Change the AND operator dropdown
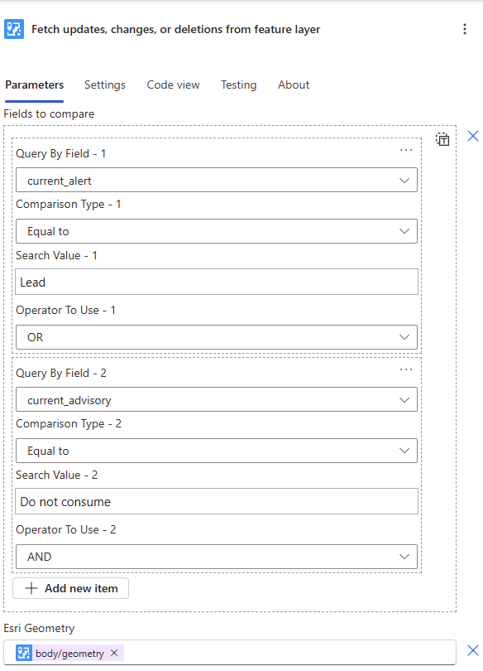483x671 pixels. [217, 557]
